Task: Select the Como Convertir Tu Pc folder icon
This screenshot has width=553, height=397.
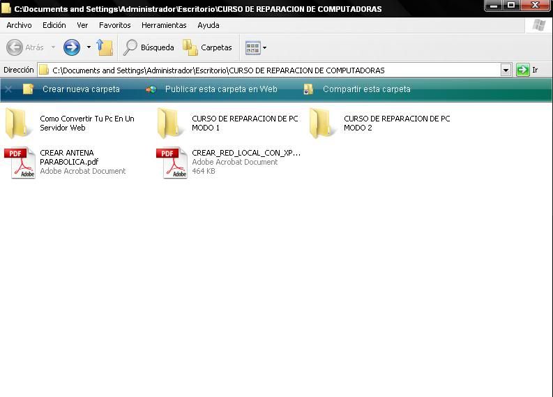Action: tap(17, 123)
